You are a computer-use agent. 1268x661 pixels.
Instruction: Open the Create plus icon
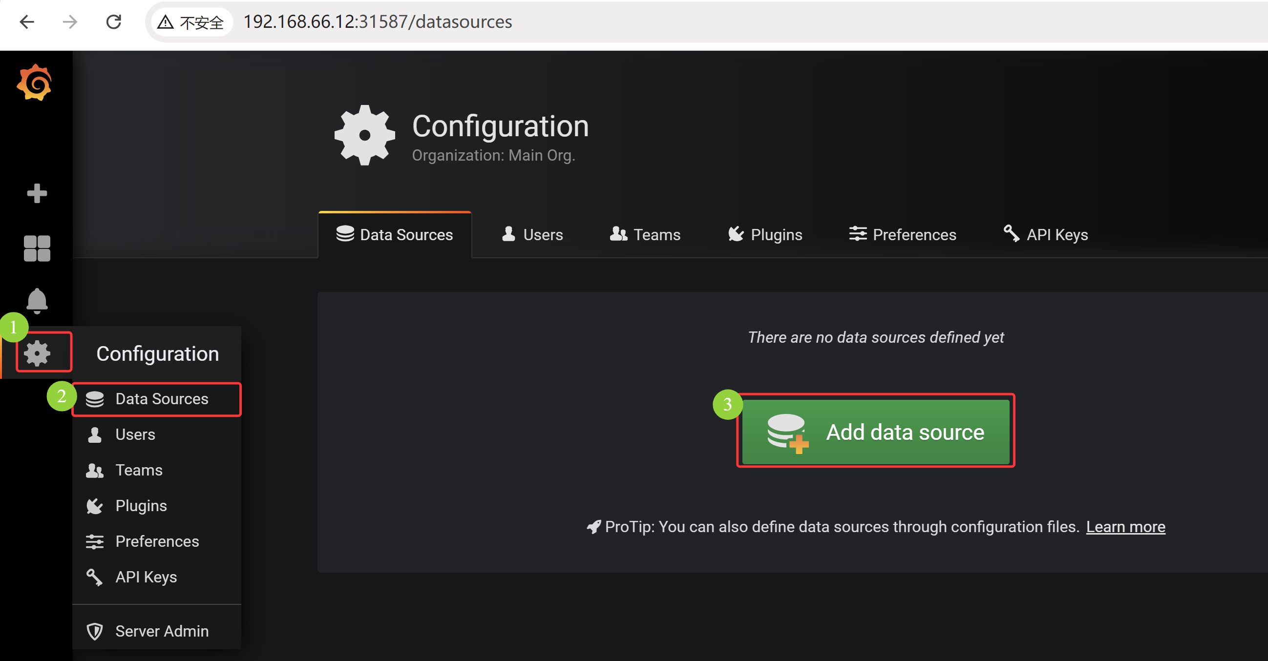37,193
